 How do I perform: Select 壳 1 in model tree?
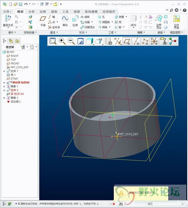tap(11, 75)
